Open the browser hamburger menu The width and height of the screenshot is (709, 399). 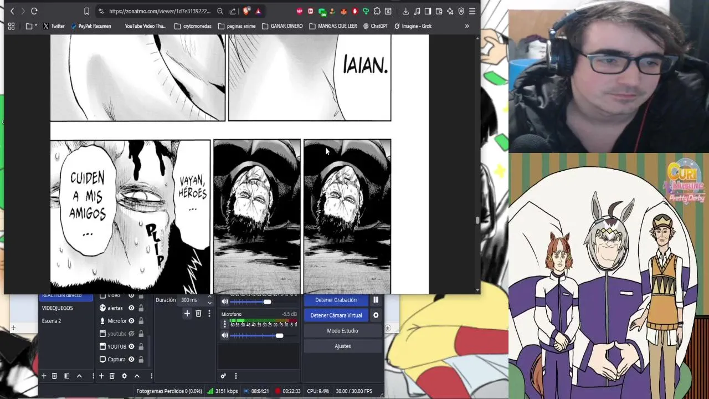click(472, 11)
